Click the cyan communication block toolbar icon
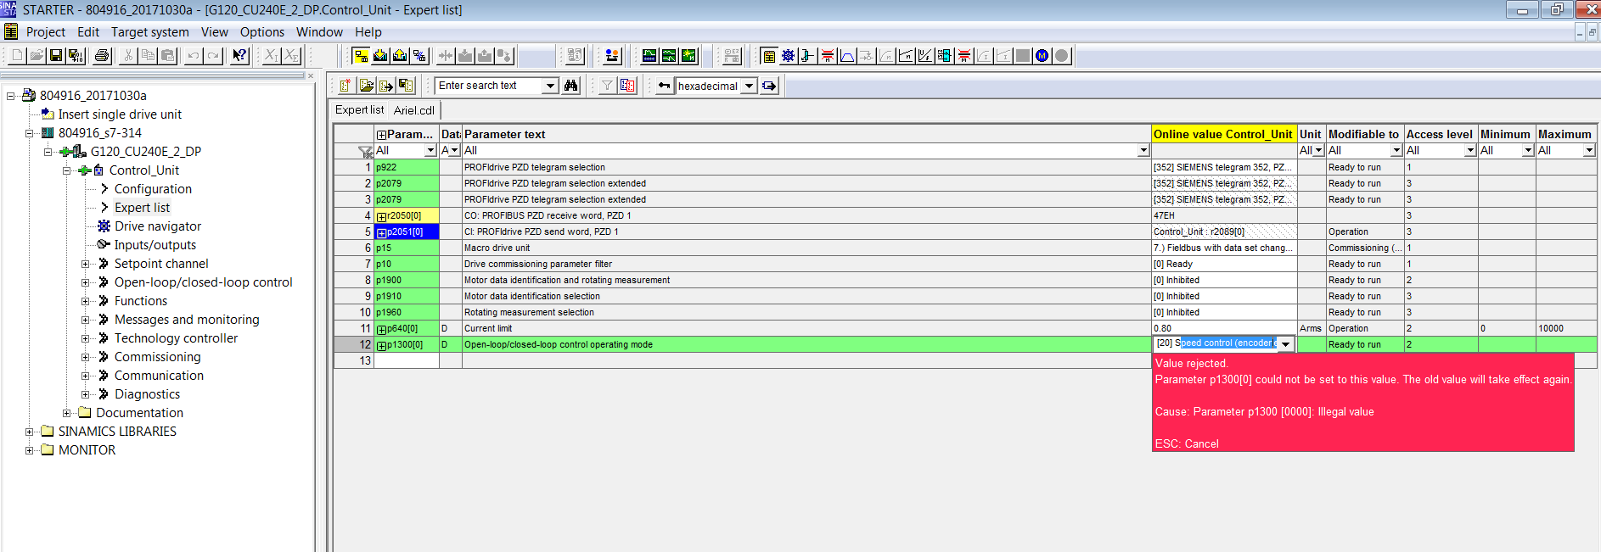Viewport: 1601px width, 552px height. (944, 56)
